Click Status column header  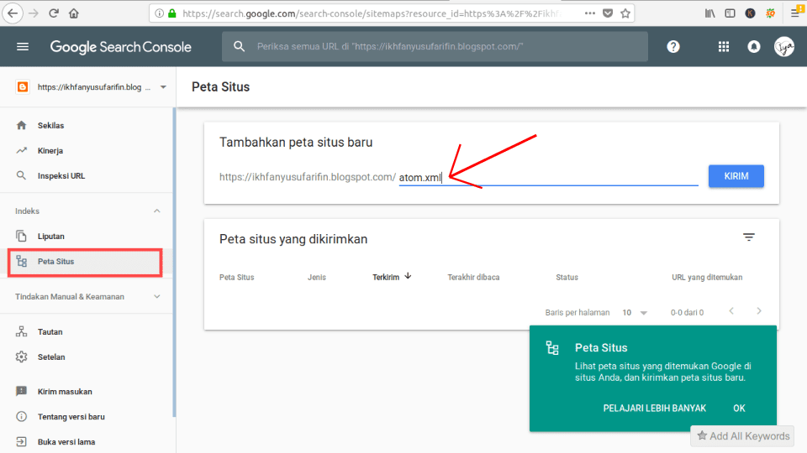point(567,277)
